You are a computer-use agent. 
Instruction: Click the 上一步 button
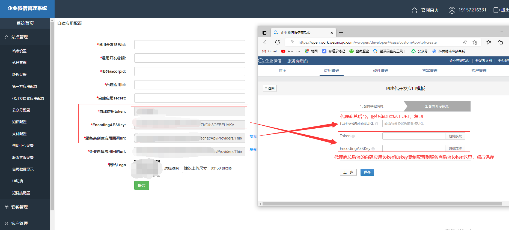click(x=348, y=172)
